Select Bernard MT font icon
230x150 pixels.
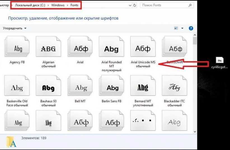pyautogui.click(x=143, y=88)
